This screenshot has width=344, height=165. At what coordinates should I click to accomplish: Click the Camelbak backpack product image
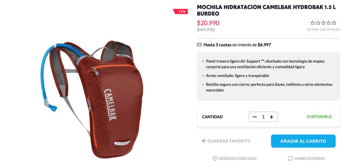pos(92,99)
